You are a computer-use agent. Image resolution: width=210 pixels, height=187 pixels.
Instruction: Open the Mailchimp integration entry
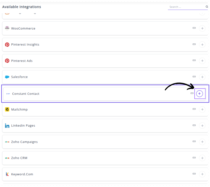pos(19,110)
